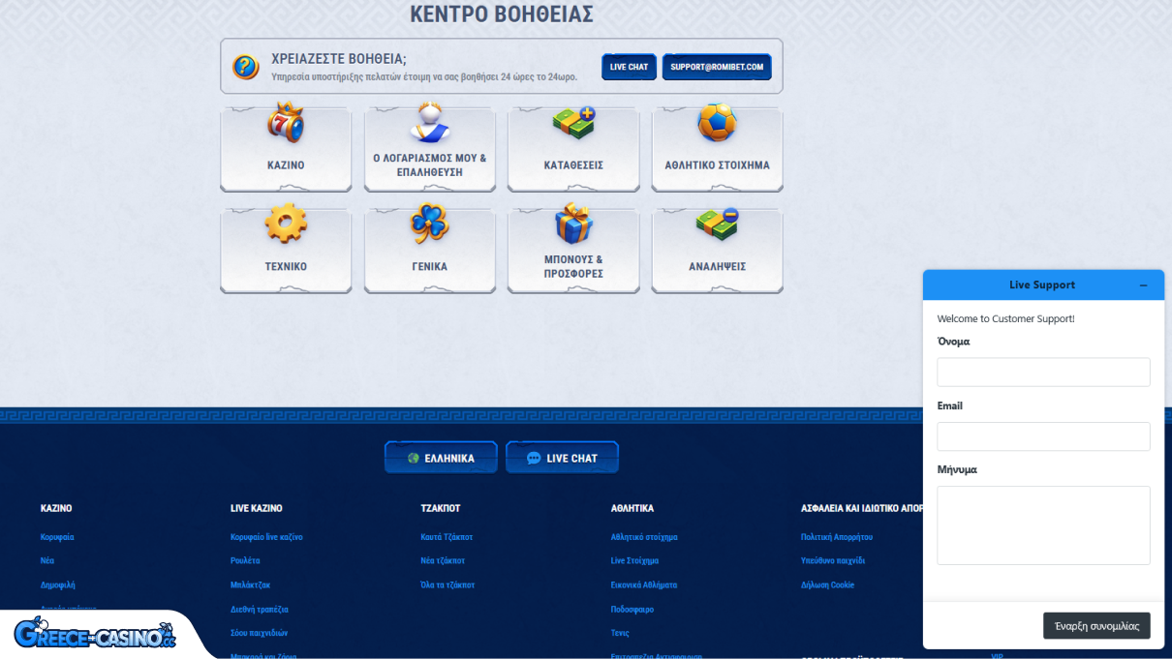
Task: Open the Πολιτική Απορρήτου footer link
Action: (x=837, y=537)
